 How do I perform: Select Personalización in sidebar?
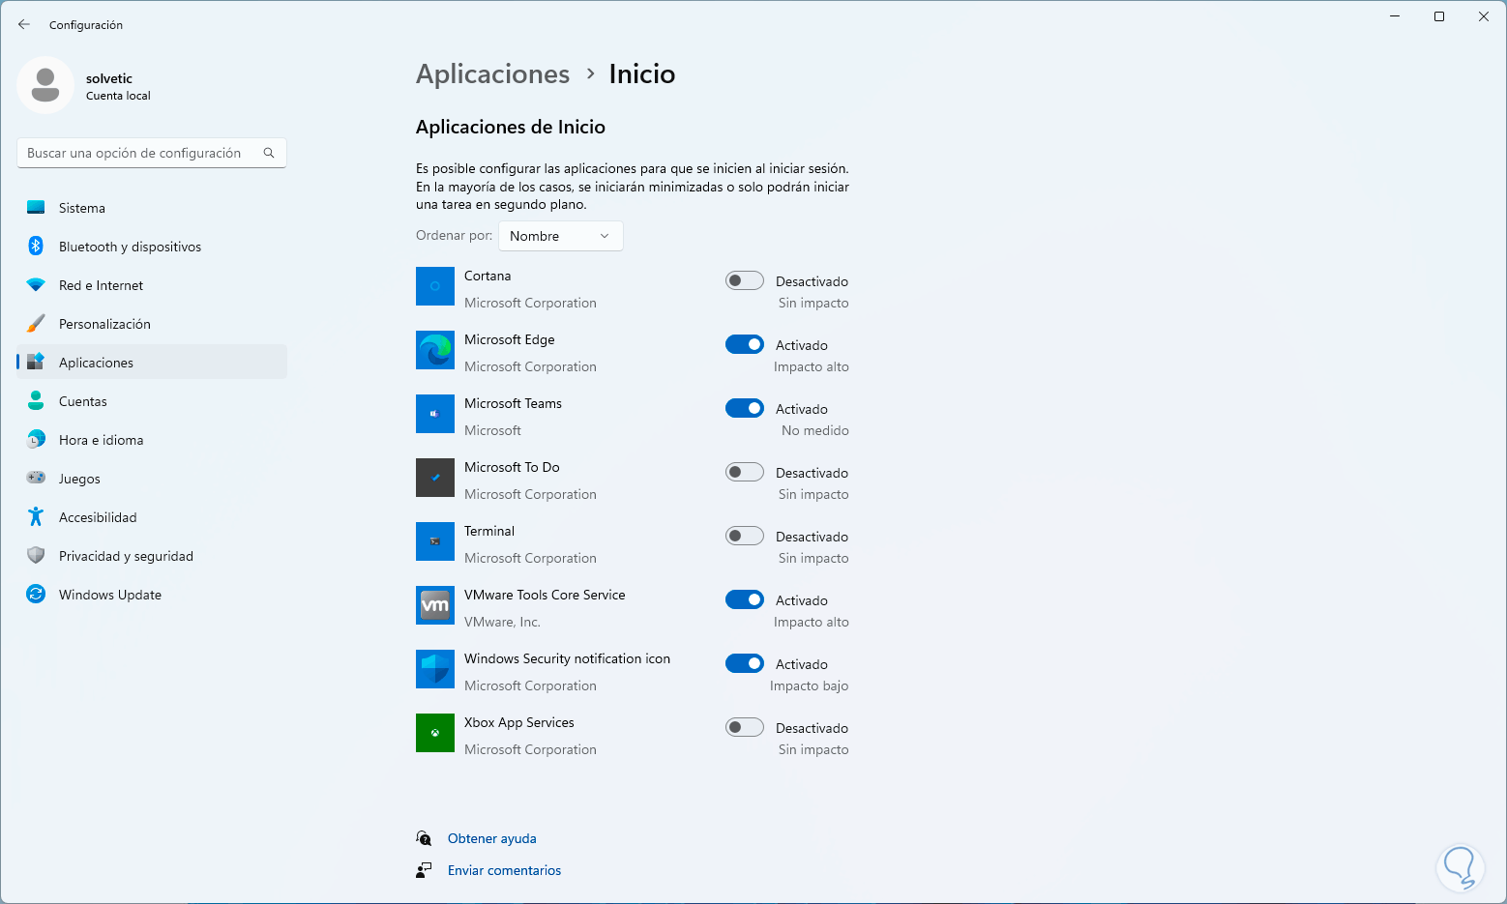click(x=152, y=324)
